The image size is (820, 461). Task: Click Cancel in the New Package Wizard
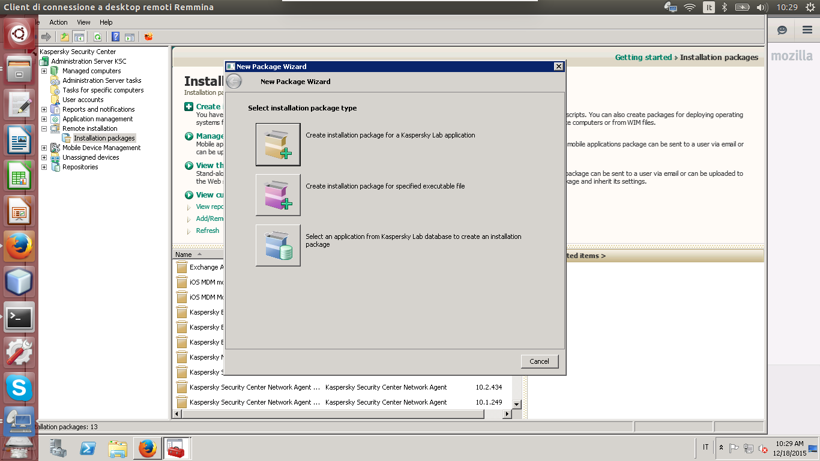(x=539, y=361)
